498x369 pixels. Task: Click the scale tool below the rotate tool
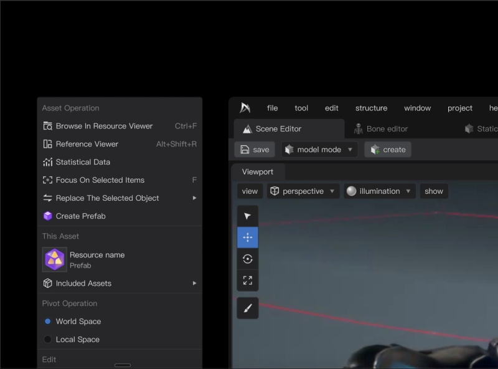(248, 280)
